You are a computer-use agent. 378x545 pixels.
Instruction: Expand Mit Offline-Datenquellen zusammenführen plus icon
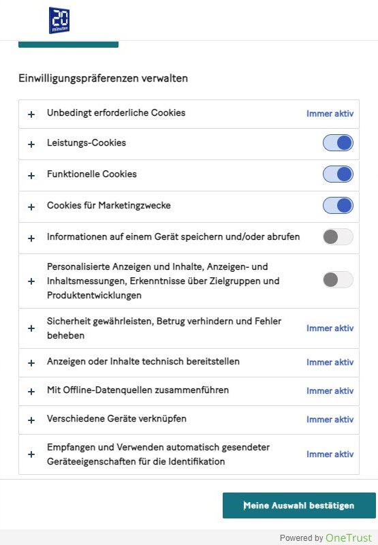click(x=31, y=391)
